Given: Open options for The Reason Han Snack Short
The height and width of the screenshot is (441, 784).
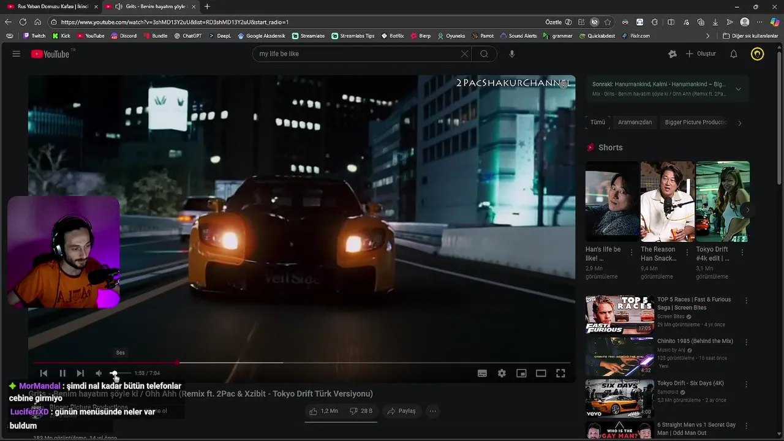Looking at the screenshot, I should point(687,252).
